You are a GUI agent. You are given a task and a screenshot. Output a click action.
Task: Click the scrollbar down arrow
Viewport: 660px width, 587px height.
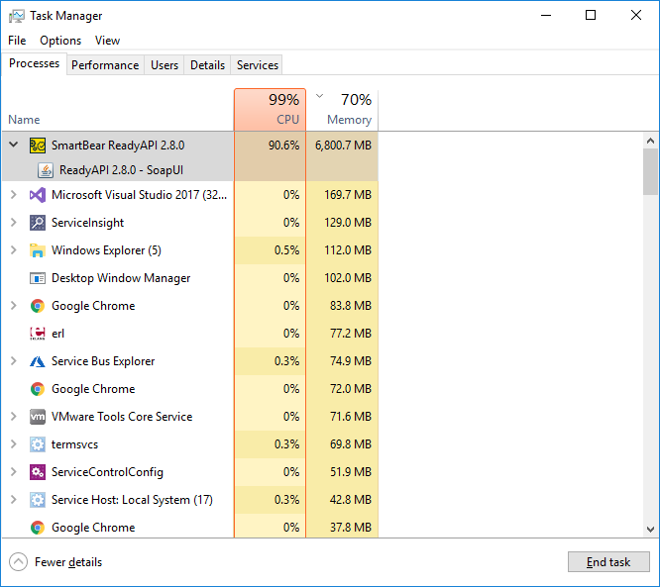point(650,529)
